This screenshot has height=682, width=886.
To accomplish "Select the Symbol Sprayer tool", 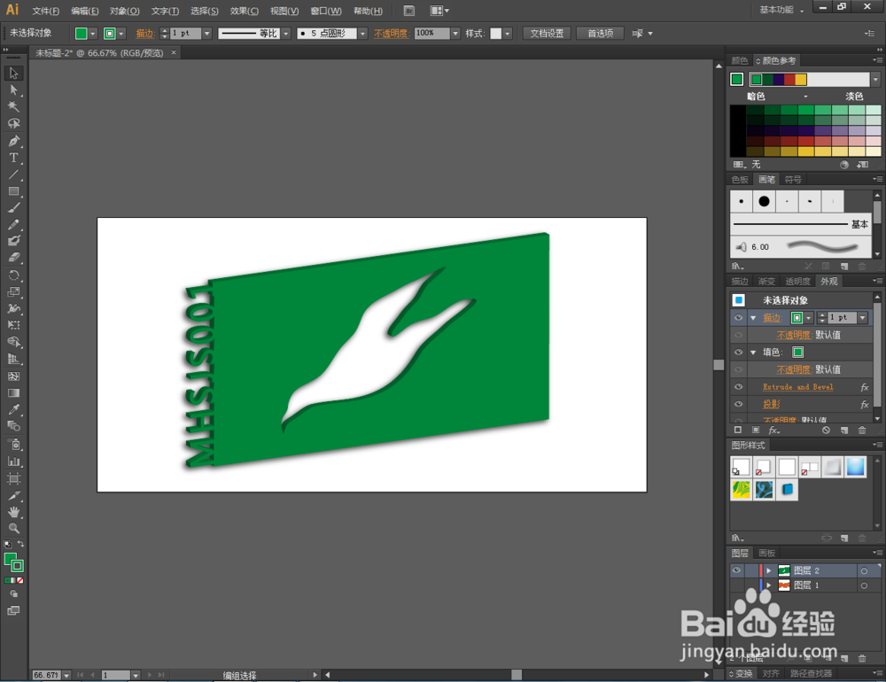I will pos(13,444).
